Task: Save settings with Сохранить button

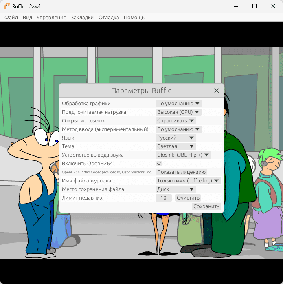Action: (206, 206)
